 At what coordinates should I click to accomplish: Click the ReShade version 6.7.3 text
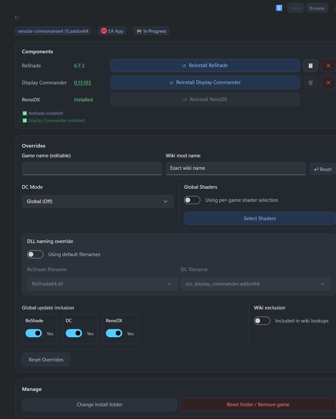tap(79, 65)
